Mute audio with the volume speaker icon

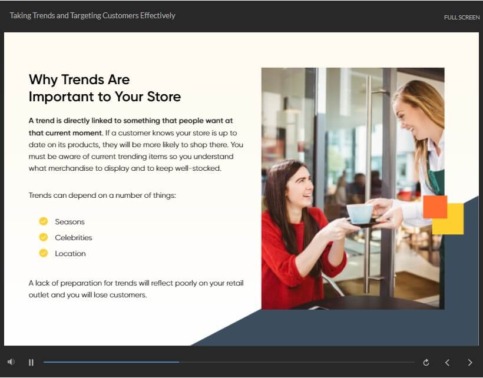coord(11,362)
